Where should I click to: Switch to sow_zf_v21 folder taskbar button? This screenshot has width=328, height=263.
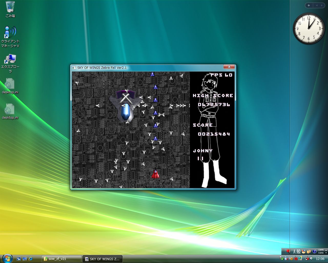[x=61, y=259]
